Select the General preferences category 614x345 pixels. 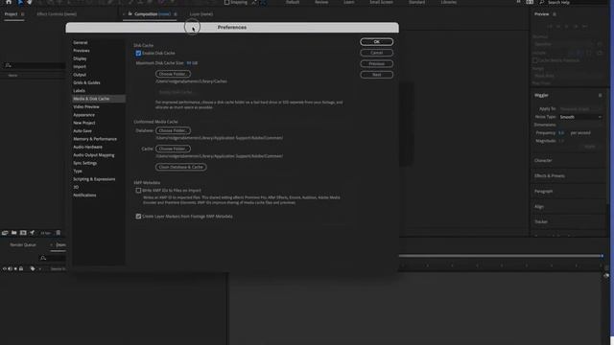81,42
